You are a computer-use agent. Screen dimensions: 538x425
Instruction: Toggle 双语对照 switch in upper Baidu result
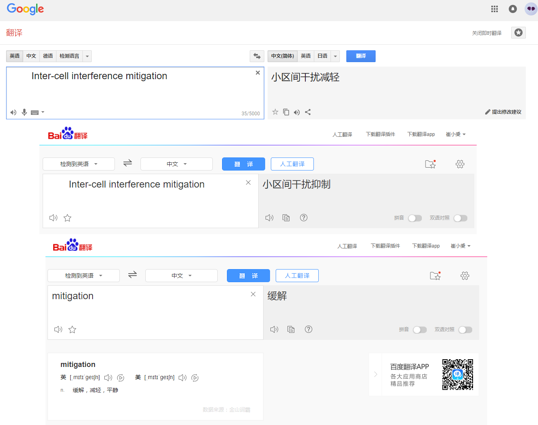point(460,218)
